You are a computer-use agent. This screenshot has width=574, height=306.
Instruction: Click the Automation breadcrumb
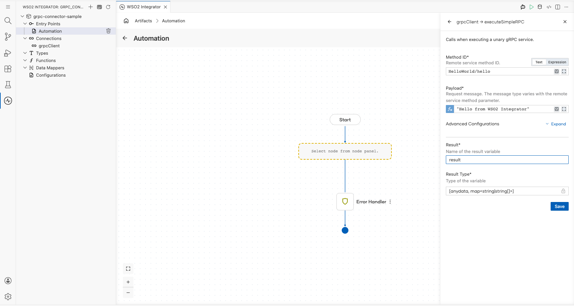tap(174, 21)
